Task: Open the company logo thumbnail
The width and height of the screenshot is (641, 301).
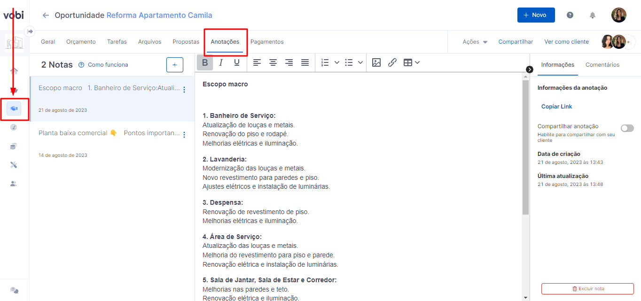Action: (x=15, y=44)
